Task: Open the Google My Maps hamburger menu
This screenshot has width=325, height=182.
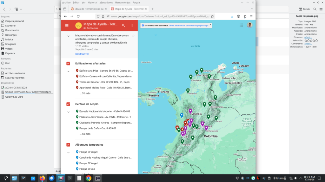Action: click(x=67, y=25)
